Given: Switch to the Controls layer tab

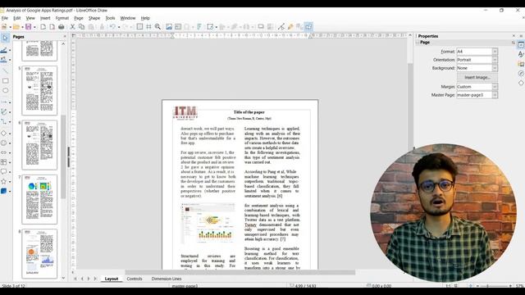Looking at the screenshot, I should (x=135, y=279).
